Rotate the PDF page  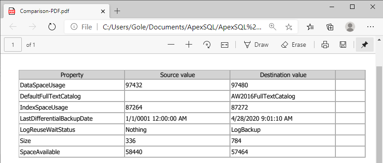(207, 45)
